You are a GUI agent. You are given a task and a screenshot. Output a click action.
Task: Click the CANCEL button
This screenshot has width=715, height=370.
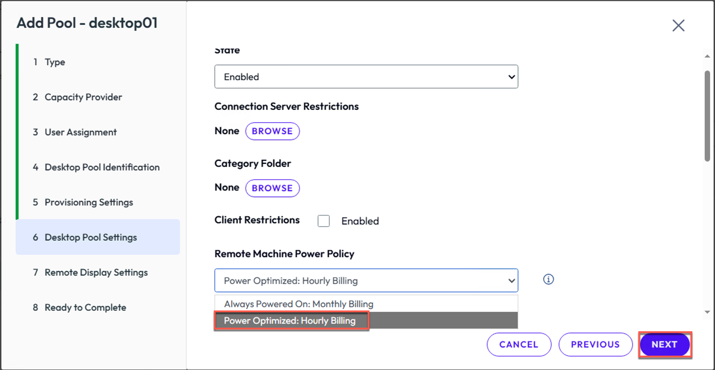(x=519, y=344)
